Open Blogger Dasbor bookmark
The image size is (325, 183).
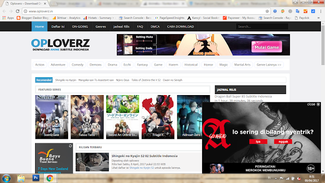32,18
